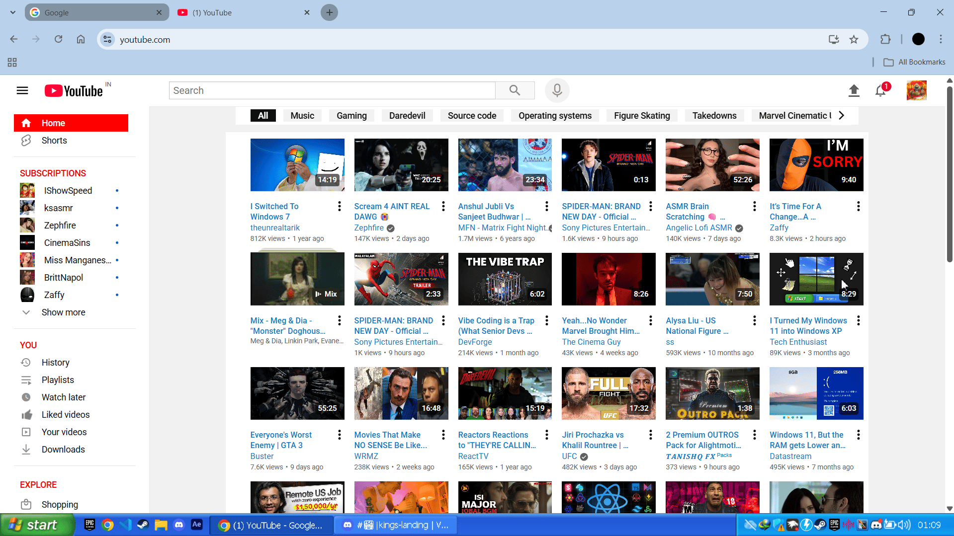Open the notifications bell
954x536 pixels.
(x=880, y=90)
